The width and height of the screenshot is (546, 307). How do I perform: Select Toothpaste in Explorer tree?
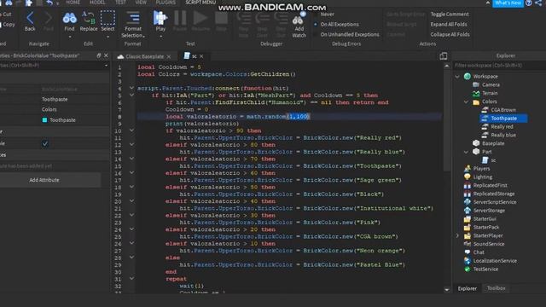[x=503, y=119]
